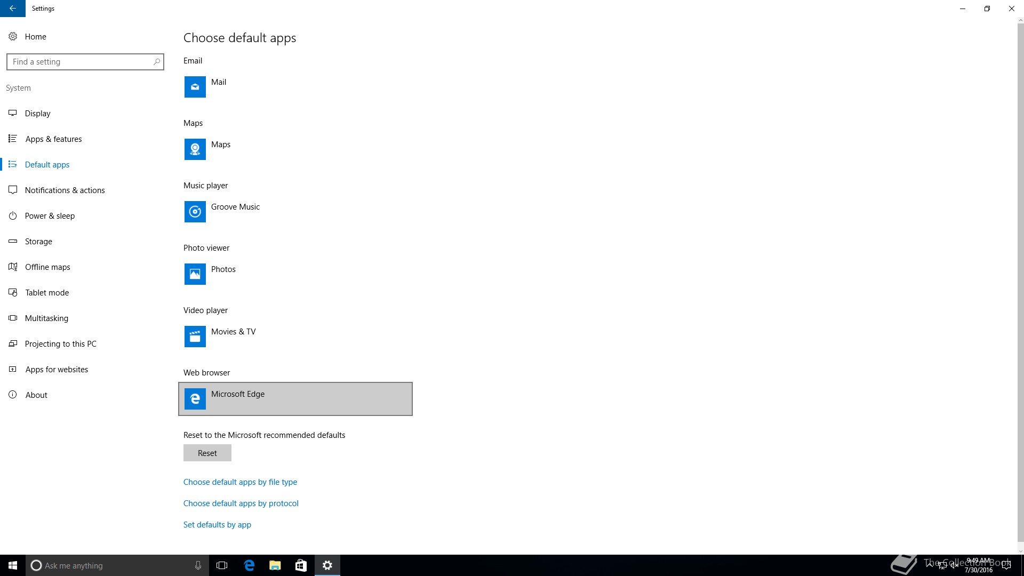Change the default Music player from Groove Music
Viewport: 1024px width, 576px height.
point(295,212)
